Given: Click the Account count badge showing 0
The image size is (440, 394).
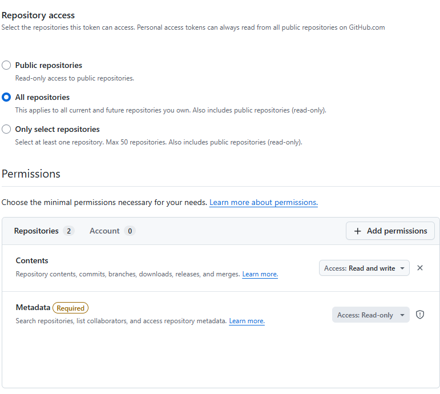Looking at the screenshot, I should click(130, 231).
